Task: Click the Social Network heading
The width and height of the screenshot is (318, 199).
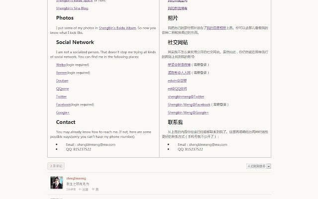Action: click(75, 42)
